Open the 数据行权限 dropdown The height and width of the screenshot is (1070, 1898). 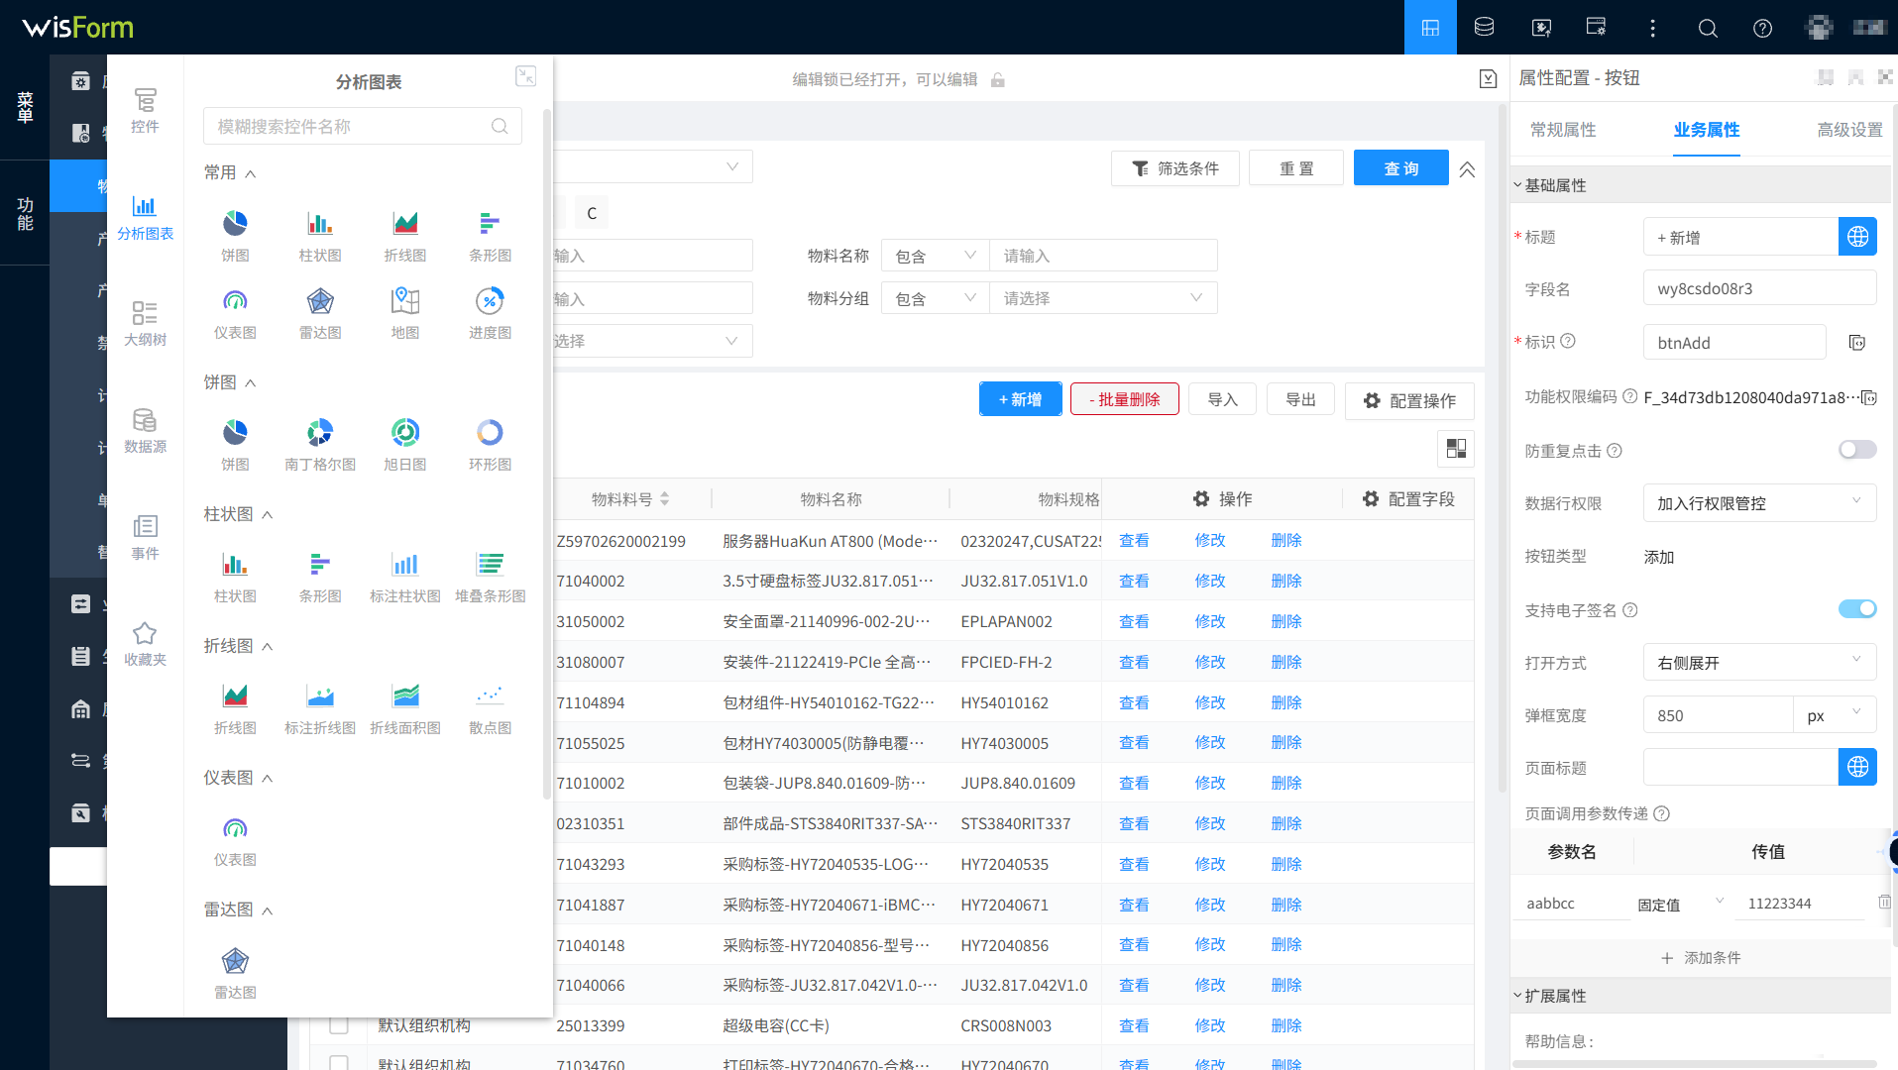click(x=1759, y=502)
